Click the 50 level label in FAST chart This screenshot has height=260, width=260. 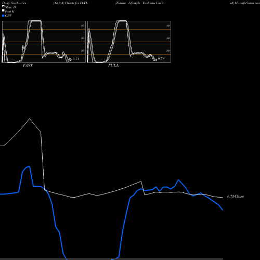(x=83, y=38)
